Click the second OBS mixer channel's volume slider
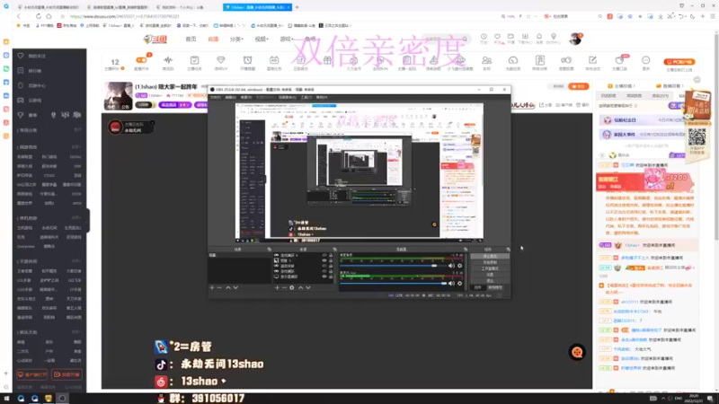This screenshot has width=719, height=404. pyautogui.click(x=393, y=284)
